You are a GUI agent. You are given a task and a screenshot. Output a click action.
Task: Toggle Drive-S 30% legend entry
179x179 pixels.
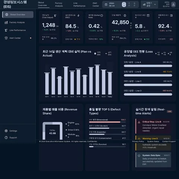[x=72, y=130]
